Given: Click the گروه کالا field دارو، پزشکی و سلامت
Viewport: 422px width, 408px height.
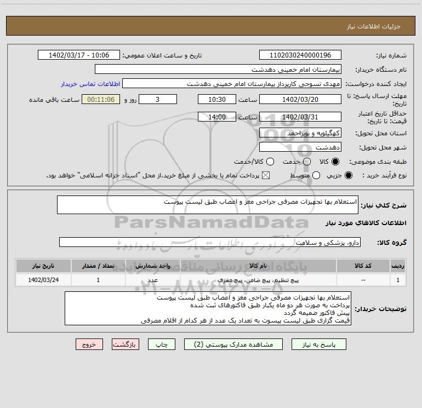Looking at the screenshot, I should click(x=210, y=242).
